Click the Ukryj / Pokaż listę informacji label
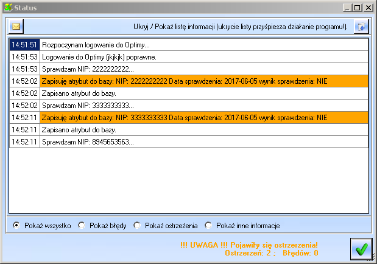This screenshot has width=377, height=264. tap(241, 27)
